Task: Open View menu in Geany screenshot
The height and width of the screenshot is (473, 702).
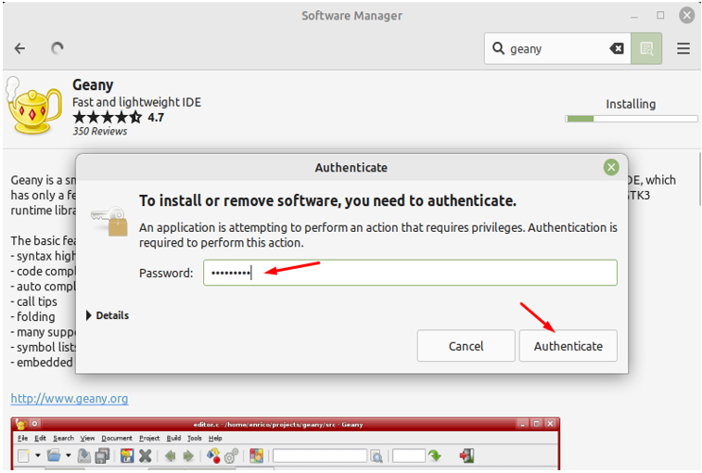Action: pyautogui.click(x=87, y=438)
